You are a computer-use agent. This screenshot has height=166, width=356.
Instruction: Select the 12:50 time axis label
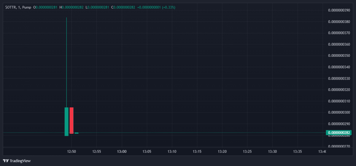click(x=71, y=152)
